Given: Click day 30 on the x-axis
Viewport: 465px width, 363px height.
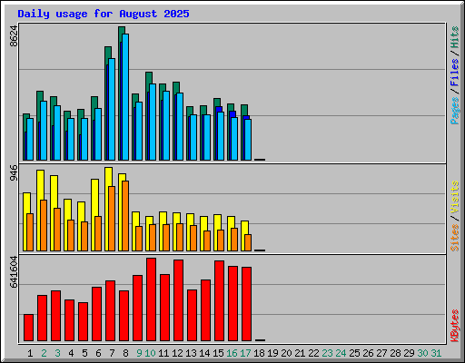Looking at the screenshot, I should click(422, 353).
